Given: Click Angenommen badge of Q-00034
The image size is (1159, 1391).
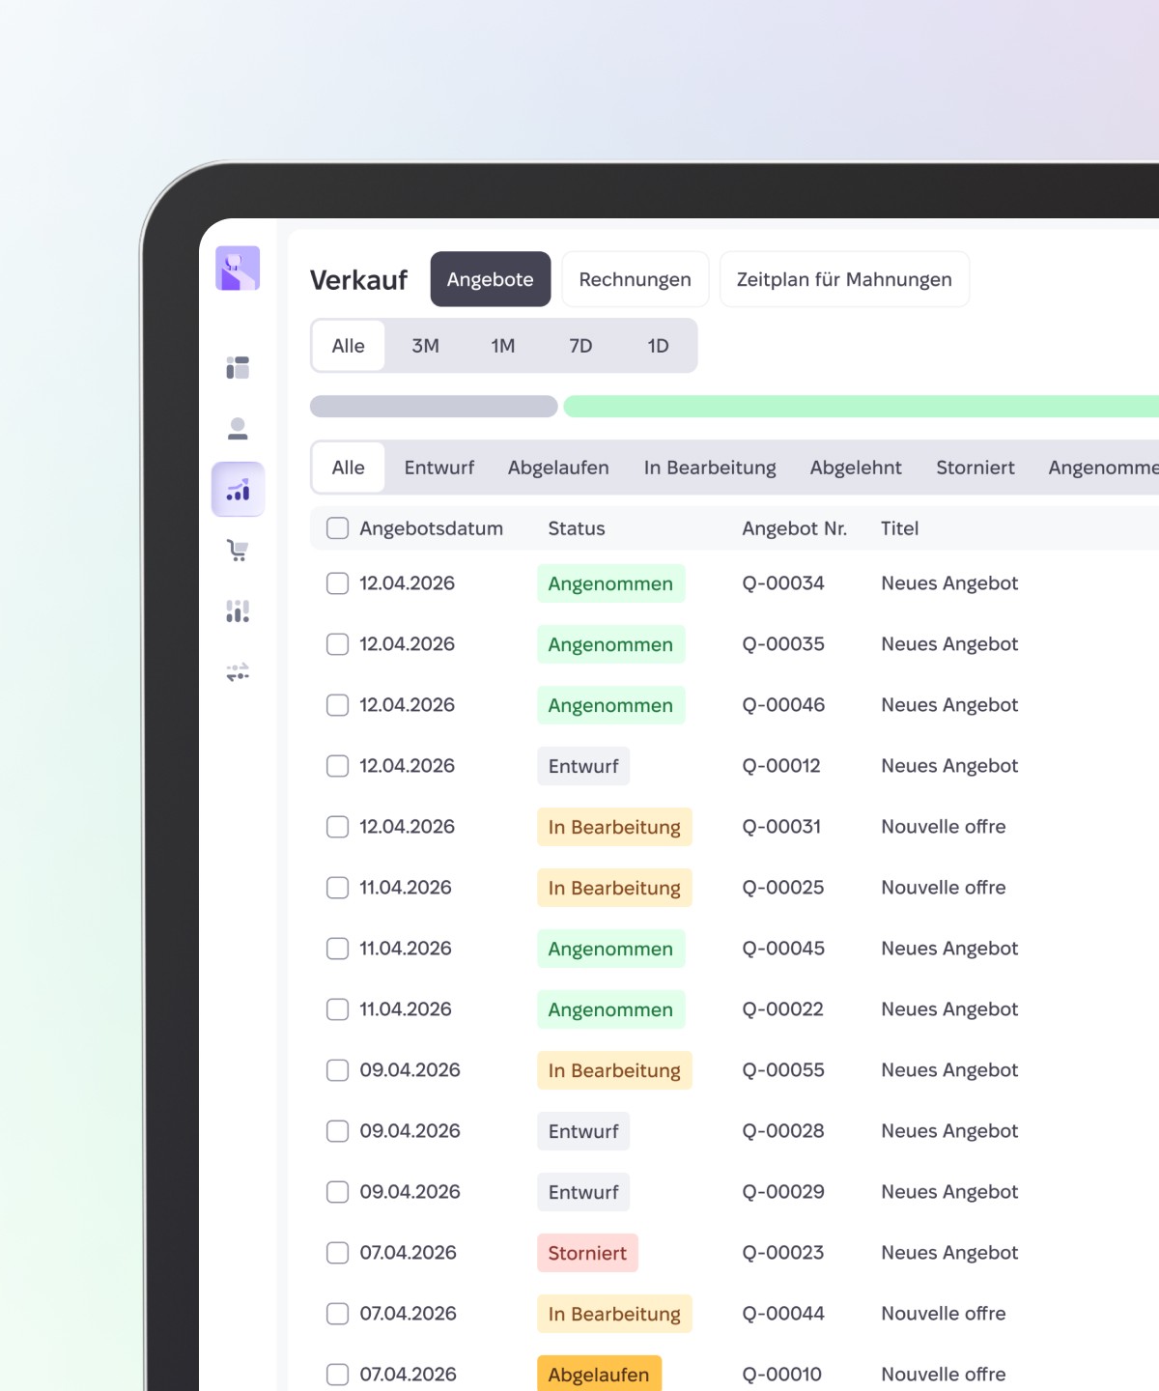Looking at the screenshot, I should pos(611,583).
